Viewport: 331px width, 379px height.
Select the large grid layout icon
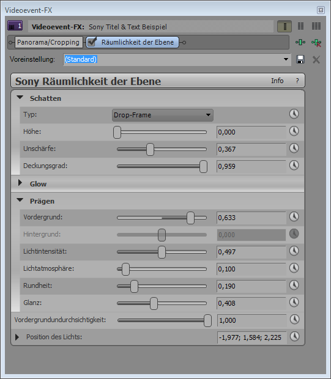click(x=316, y=26)
